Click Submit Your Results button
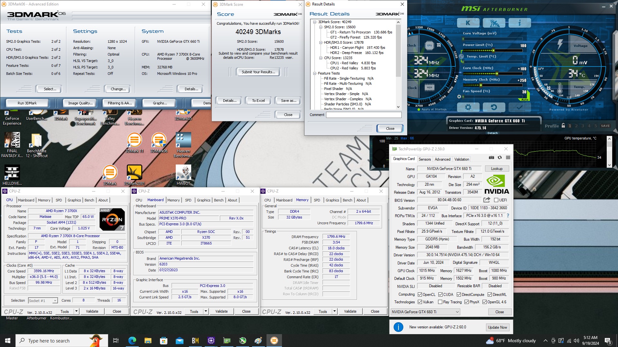618x347 pixels. (258, 72)
